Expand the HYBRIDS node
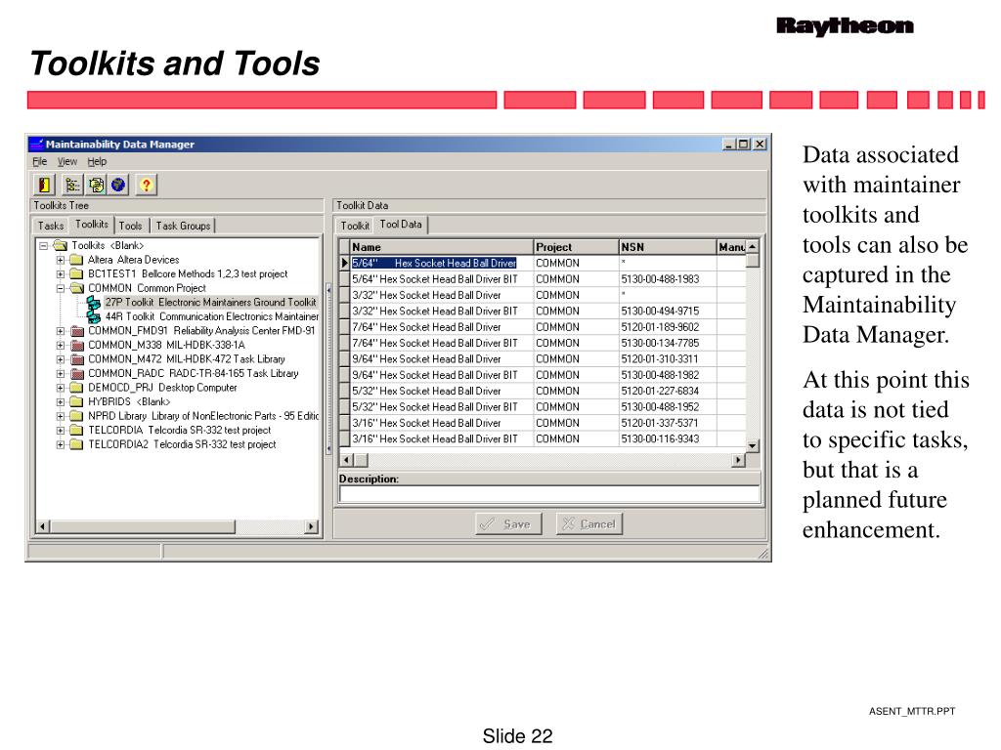1001x750 pixels. click(60, 401)
